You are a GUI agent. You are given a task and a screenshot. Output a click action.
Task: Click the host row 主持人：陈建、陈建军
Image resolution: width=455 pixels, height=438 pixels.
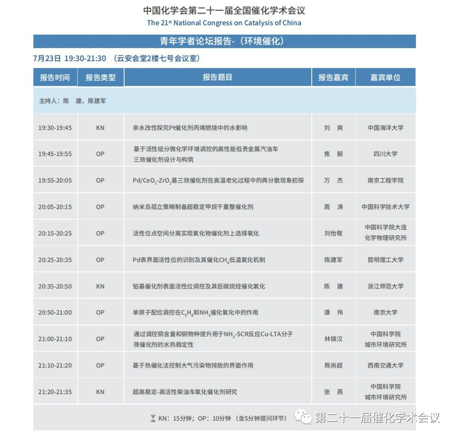pos(224,100)
